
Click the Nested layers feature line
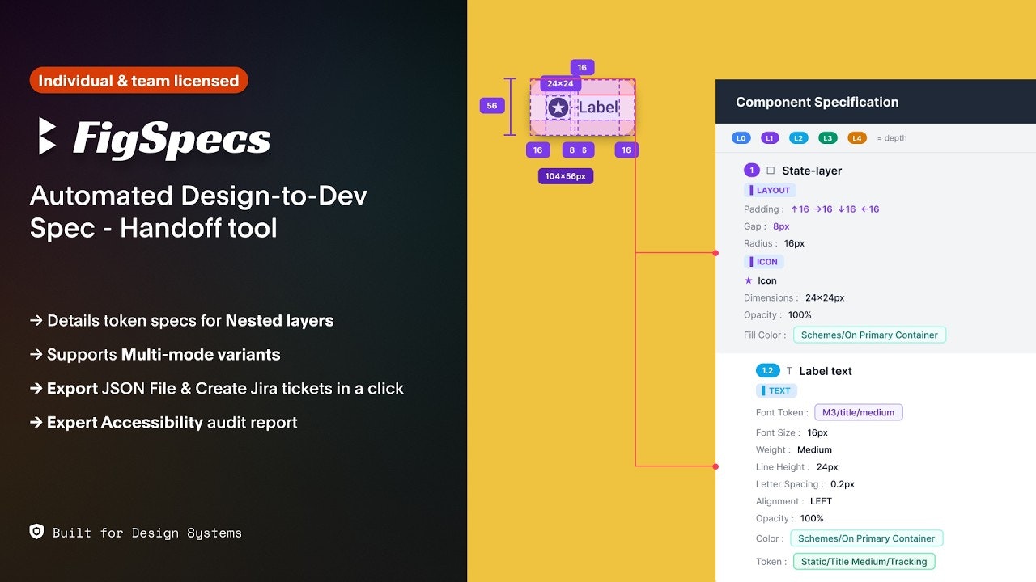181,321
